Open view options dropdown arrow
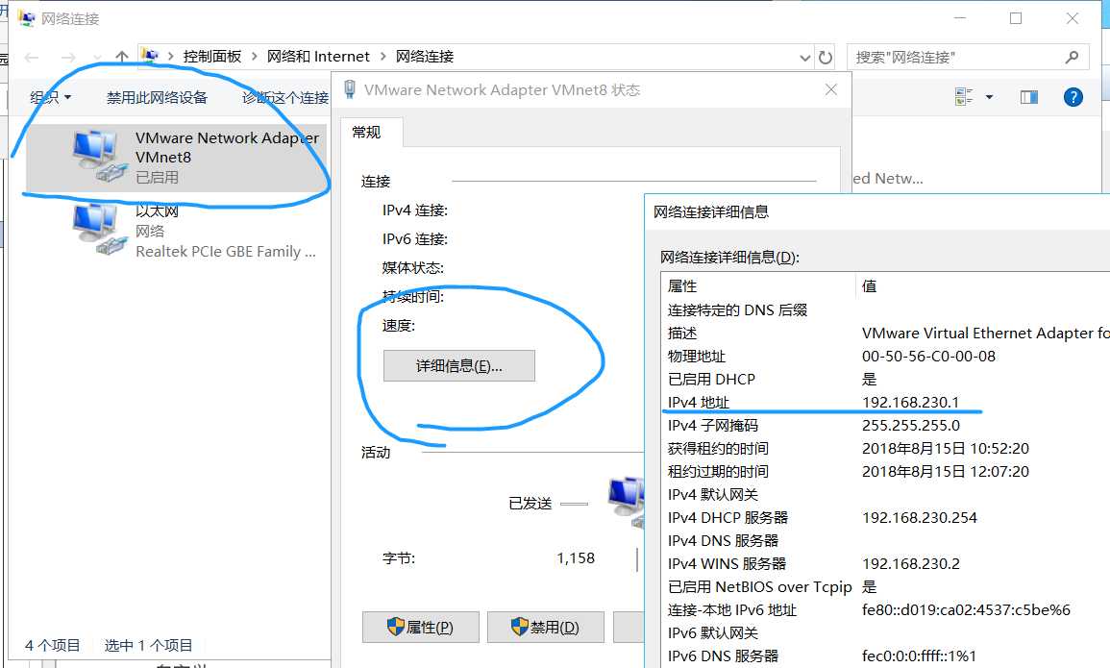 [989, 97]
